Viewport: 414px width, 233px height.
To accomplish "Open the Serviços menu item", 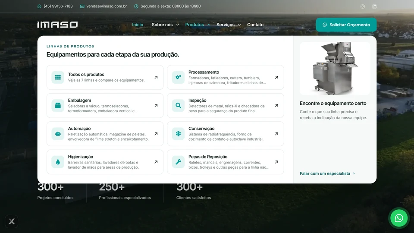I will coord(226,25).
